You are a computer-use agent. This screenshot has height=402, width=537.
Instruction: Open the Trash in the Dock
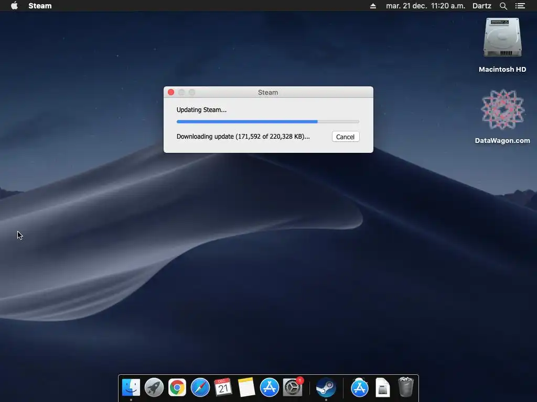pos(406,387)
